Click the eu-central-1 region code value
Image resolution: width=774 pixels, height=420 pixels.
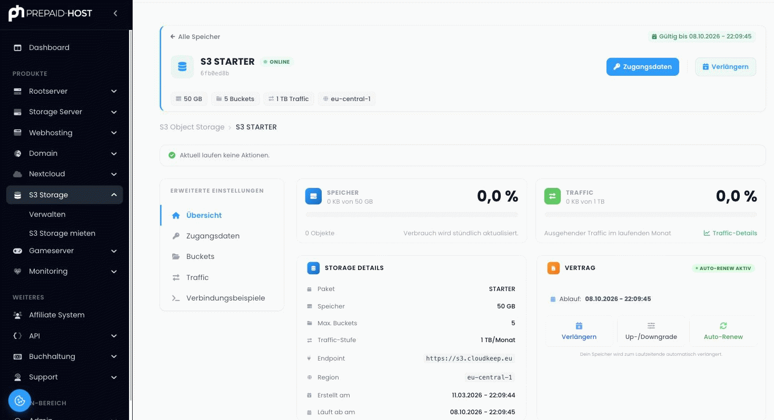pos(490,377)
